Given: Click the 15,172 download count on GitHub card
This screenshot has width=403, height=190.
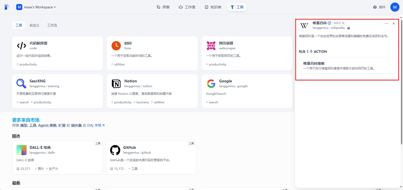Looking at the screenshot, I should pyautogui.click(x=117, y=169).
